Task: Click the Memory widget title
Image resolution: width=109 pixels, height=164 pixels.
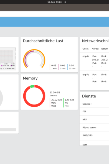Action: point(30,78)
